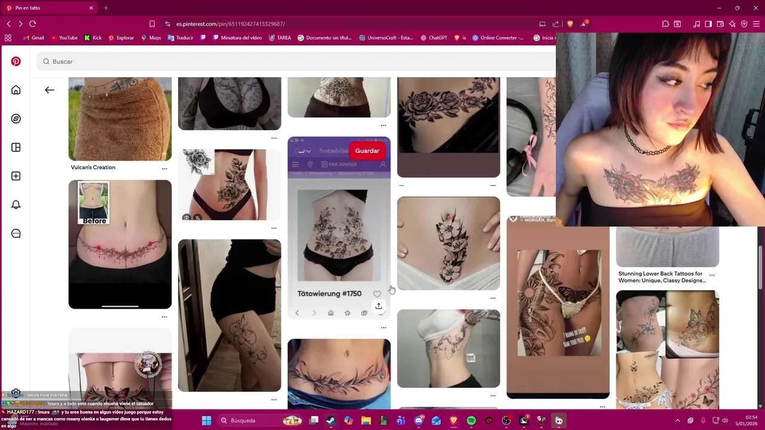Open the apps grid icon on bookmarks bar
The height and width of the screenshot is (430, 765).
point(8,38)
